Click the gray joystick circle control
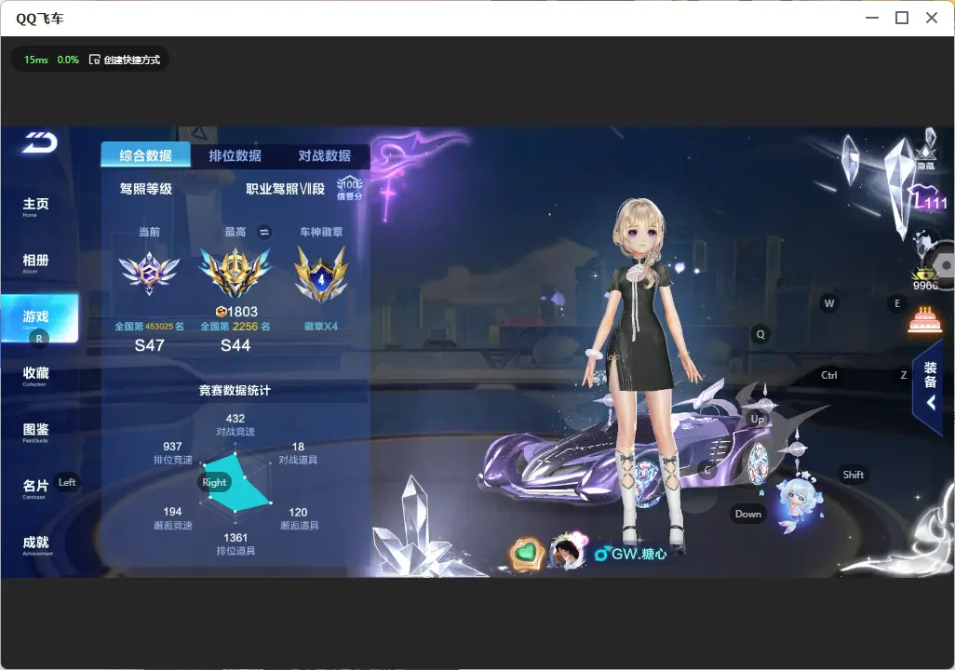955x670 pixels. click(945, 265)
